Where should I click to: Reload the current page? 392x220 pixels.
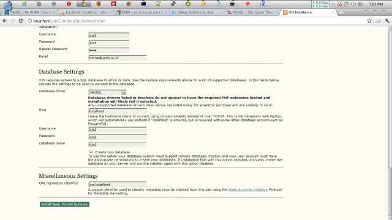[x=21, y=21]
